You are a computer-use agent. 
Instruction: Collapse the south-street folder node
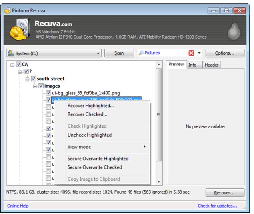click(x=27, y=79)
